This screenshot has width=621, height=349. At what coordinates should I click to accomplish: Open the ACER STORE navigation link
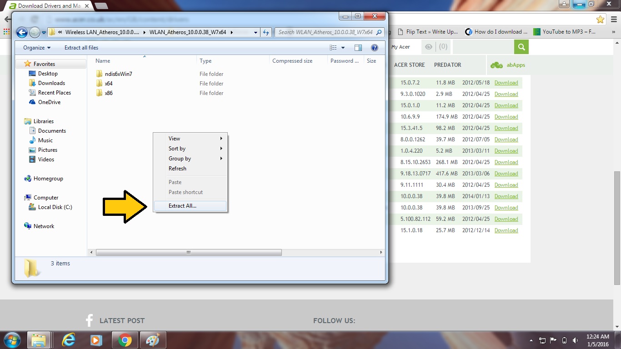click(410, 65)
